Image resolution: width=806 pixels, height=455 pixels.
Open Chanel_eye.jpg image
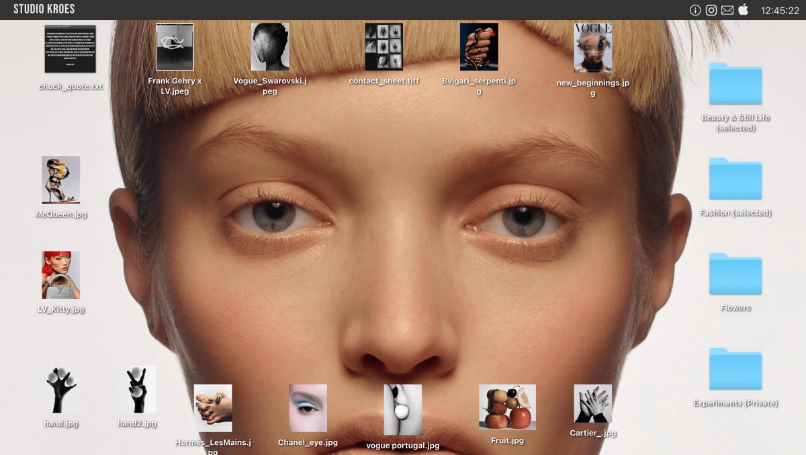[x=308, y=408]
